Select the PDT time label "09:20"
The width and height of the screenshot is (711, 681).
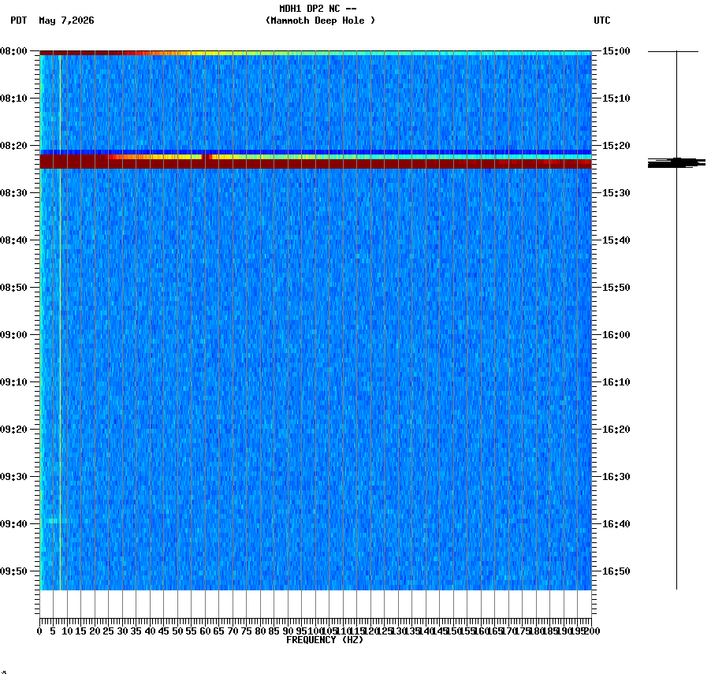(x=13, y=430)
